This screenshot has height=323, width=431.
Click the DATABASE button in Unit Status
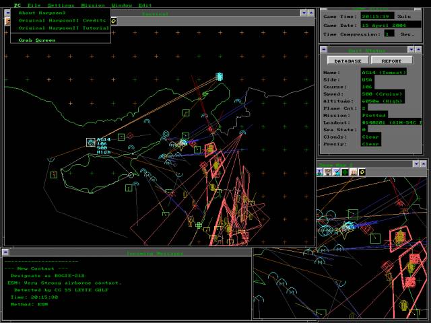coord(347,61)
